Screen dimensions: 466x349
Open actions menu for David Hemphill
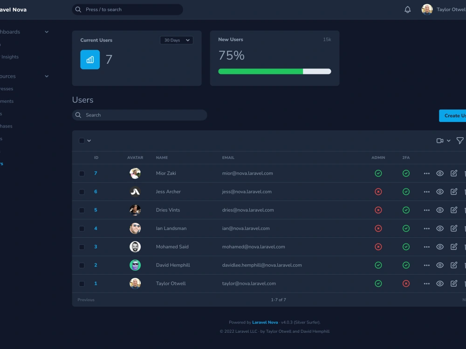(426, 265)
